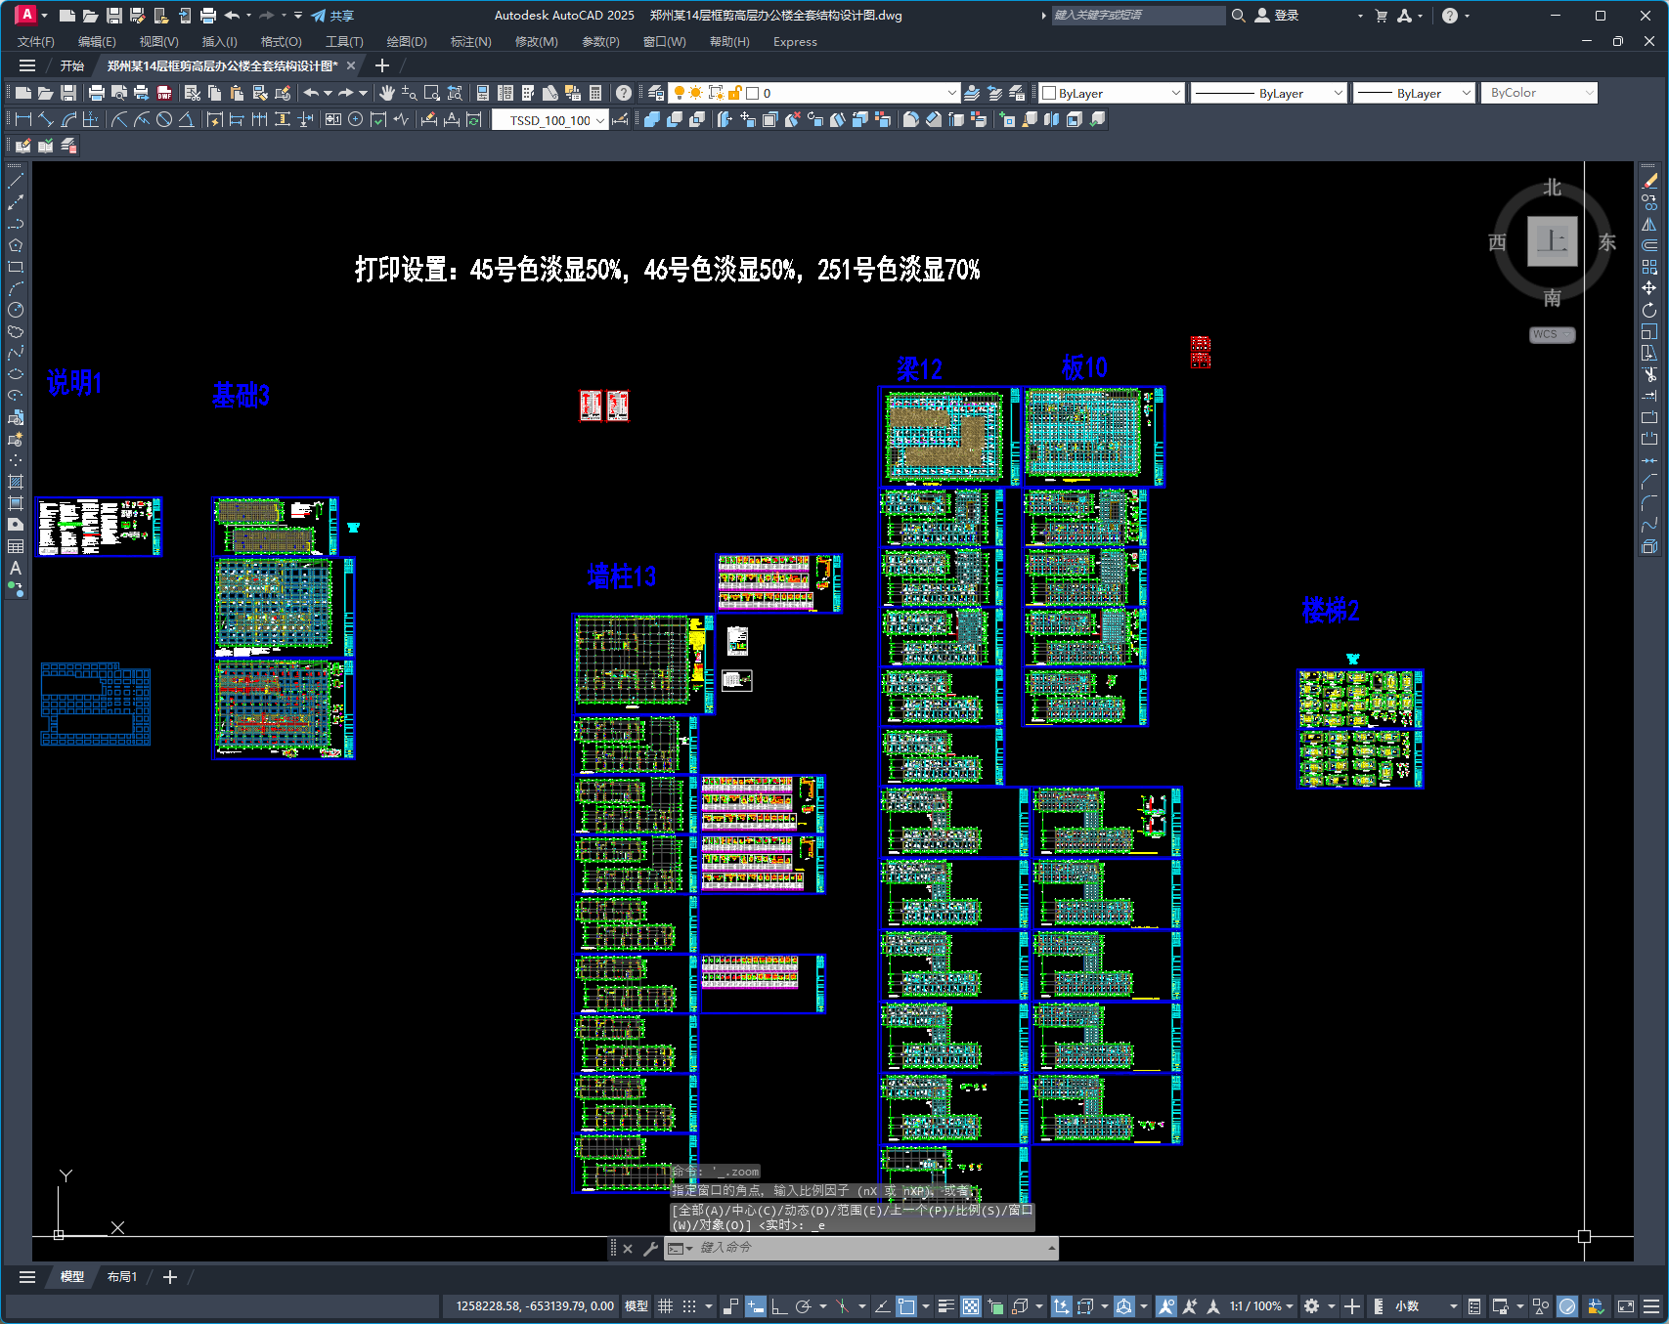The width and height of the screenshot is (1669, 1324).
Task: Click the Union solid editing icon
Action: coord(652,119)
